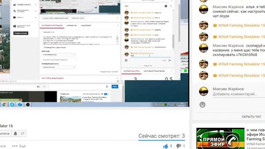Open the emoji picker below comment field
The height and width of the screenshot is (149, 265).
click(202, 105)
